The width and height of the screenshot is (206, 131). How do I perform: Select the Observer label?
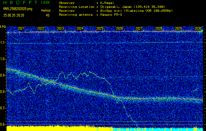point(67,3)
